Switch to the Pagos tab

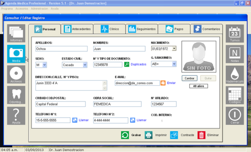click(174, 29)
